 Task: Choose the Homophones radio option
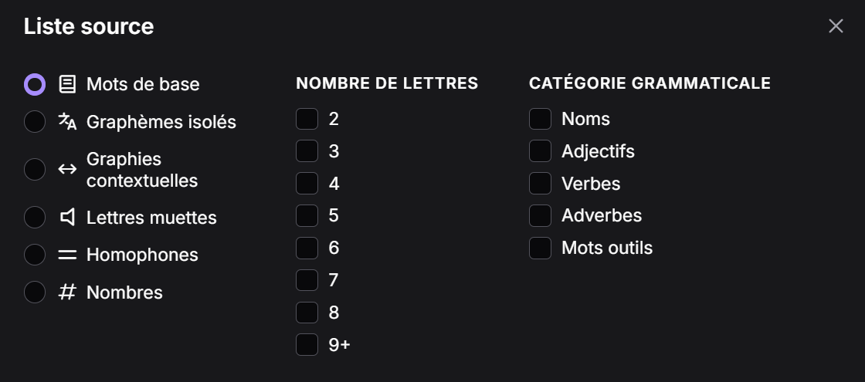[x=35, y=255]
